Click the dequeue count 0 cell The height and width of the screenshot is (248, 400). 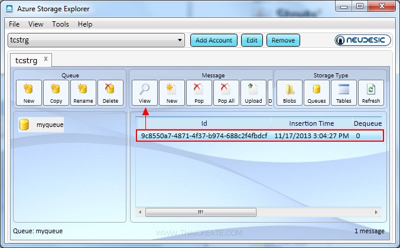coord(358,136)
